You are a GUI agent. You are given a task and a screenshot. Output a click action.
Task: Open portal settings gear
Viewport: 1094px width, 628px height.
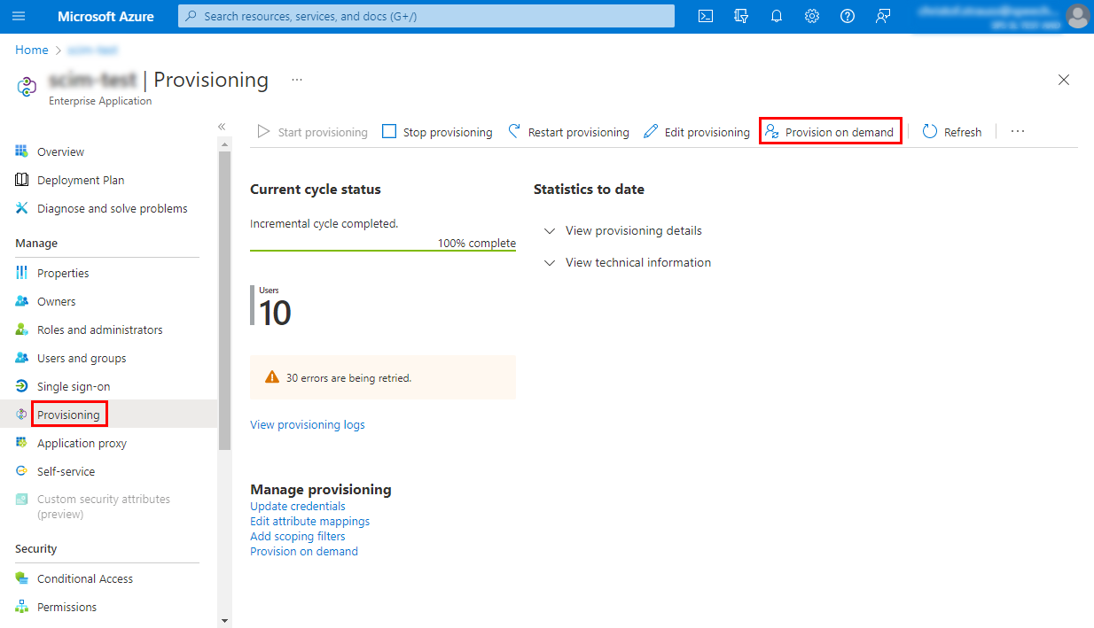[812, 16]
